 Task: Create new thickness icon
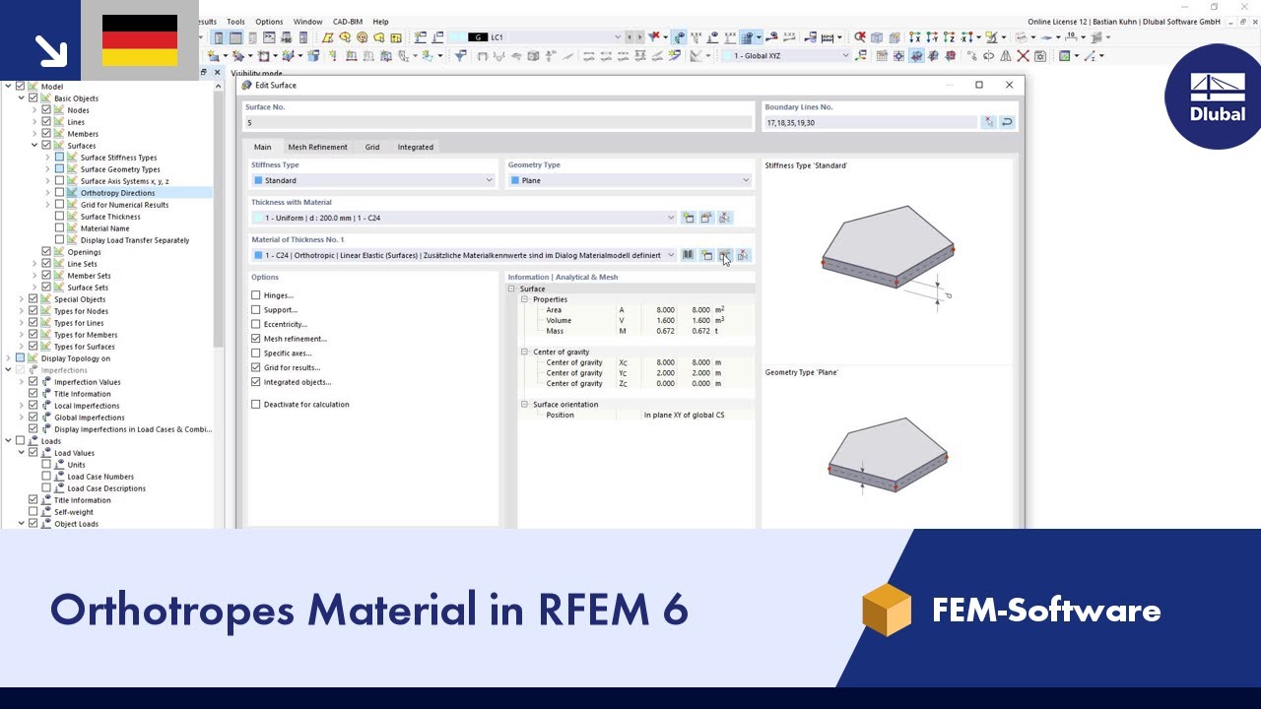point(689,218)
